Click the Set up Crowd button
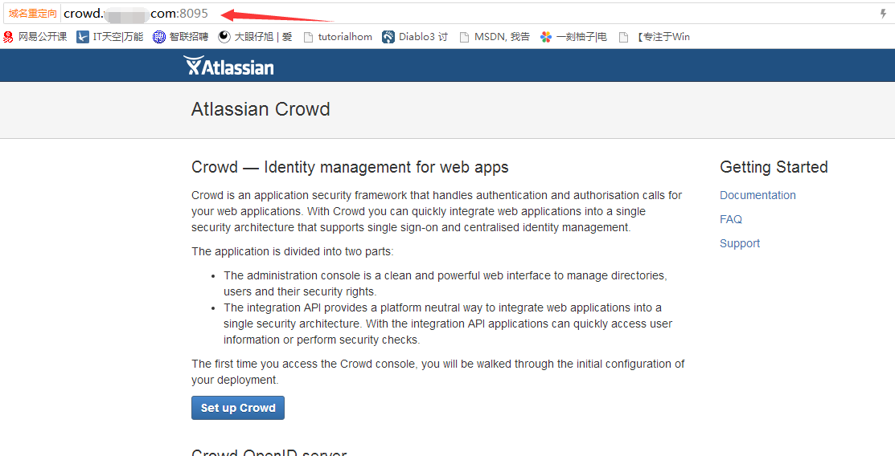This screenshot has width=895, height=456. coord(238,408)
